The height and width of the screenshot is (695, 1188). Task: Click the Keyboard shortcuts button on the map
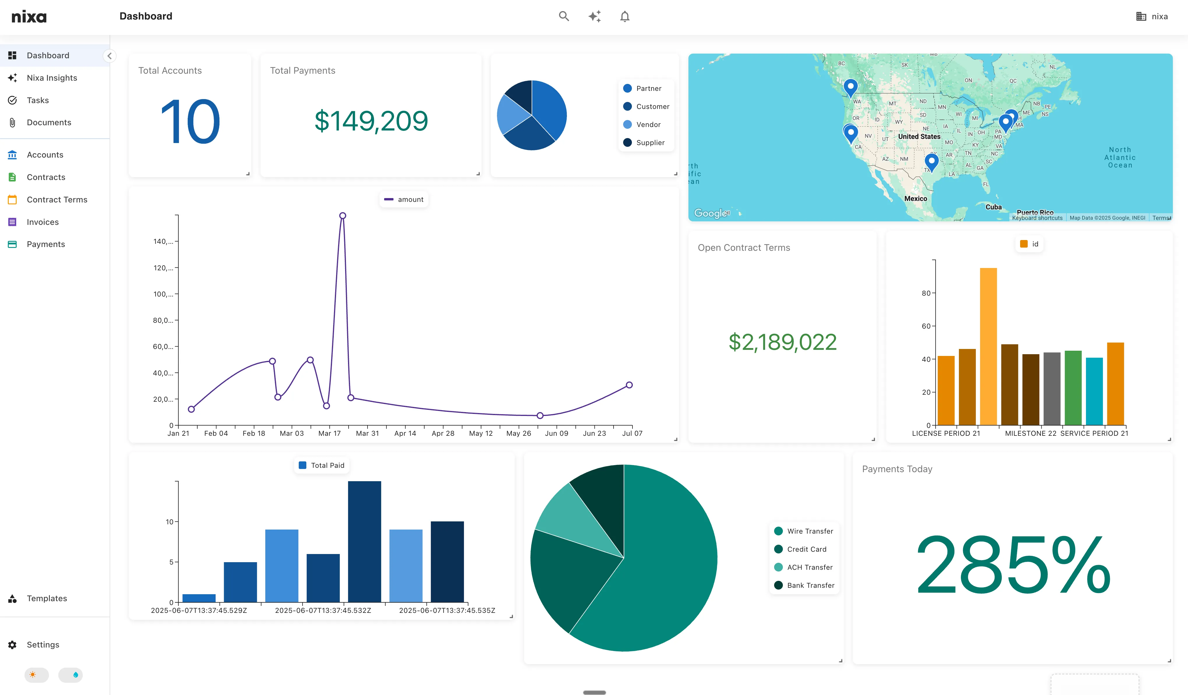[1037, 218]
